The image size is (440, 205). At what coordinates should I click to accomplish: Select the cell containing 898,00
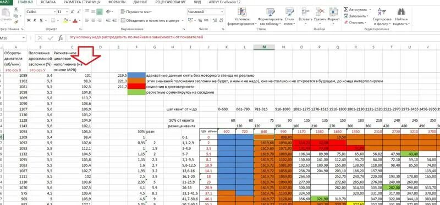[283, 137]
